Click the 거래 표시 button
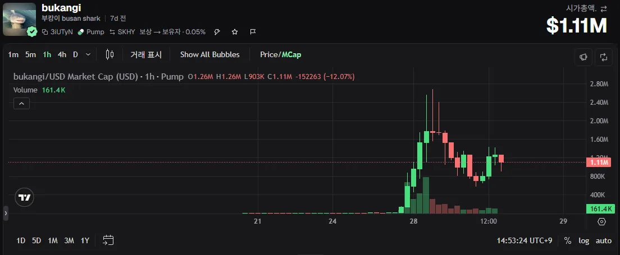This screenshot has height=255, width=620. coord(147,54)
